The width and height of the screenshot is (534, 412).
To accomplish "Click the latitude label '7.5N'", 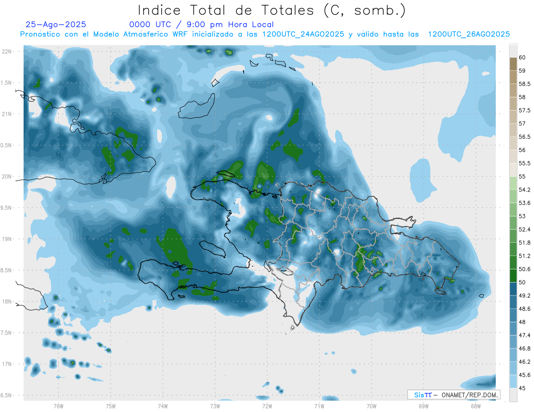I will point(7,333).
